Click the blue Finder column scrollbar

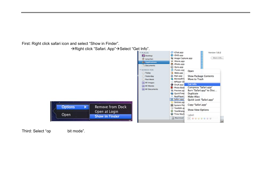coord(202,60)
